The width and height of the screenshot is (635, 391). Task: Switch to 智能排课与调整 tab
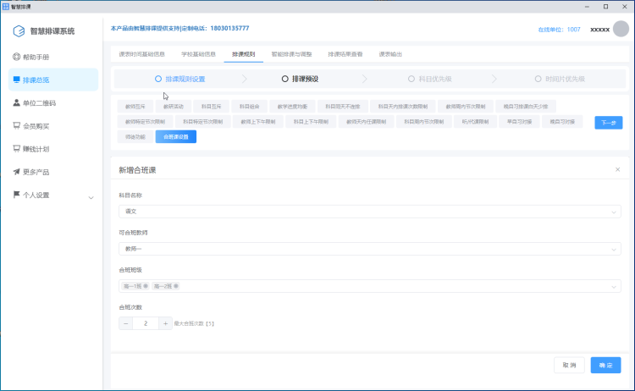pos(291,54)
